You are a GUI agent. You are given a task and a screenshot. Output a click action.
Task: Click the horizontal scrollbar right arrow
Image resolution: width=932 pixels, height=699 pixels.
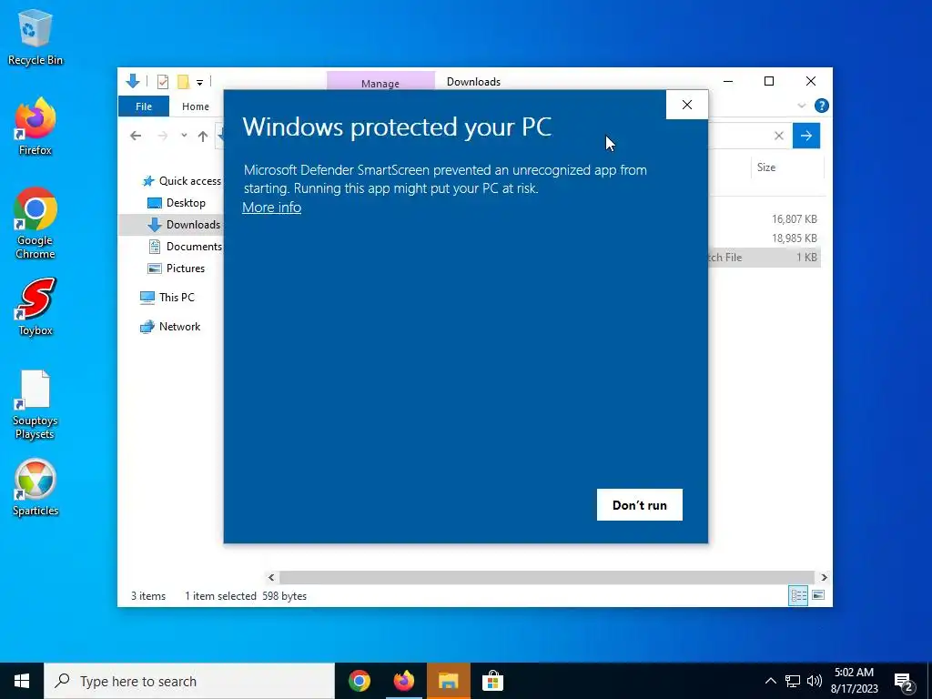(824, 577)
